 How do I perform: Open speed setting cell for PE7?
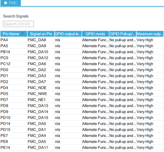(x=150, y=136)
